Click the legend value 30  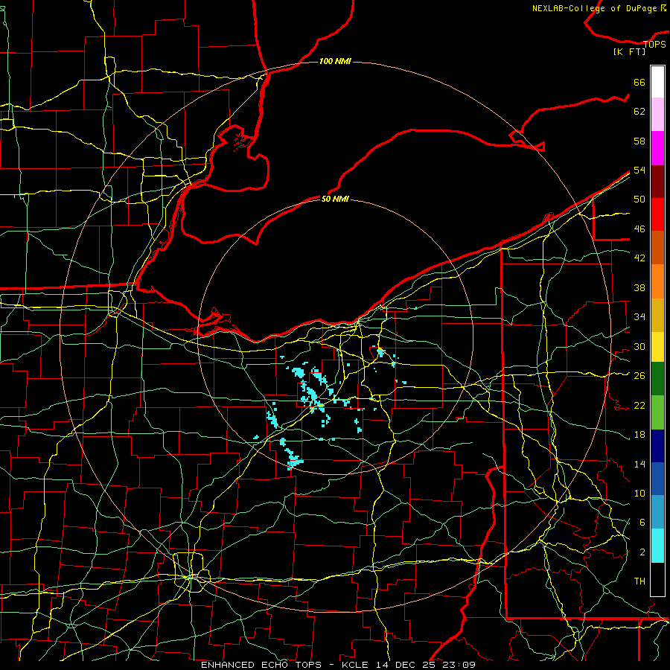coord(639,346)
